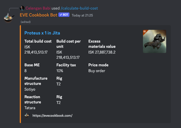Click the ISK amount under Total build cost
The width and height of the screenshot is (181, 128).
coord(36,52)
